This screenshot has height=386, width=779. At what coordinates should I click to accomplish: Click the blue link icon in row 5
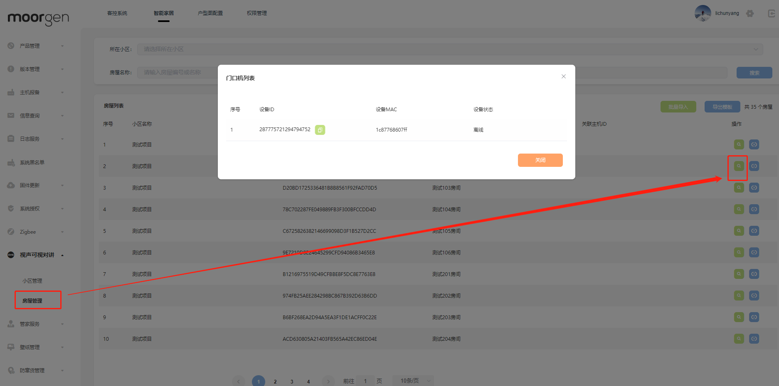point(754,231)
